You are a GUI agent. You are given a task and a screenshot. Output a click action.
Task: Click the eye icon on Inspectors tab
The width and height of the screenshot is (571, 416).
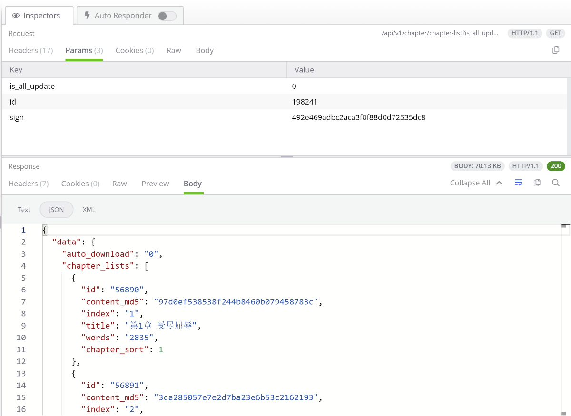pyautogui.click(x=16, y=16)
